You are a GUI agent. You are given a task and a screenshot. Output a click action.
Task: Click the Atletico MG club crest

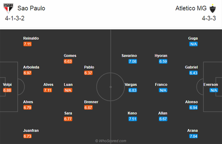point(212,9)
